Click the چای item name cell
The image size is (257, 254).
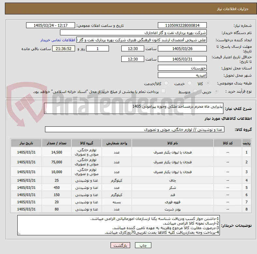[x=173, y=180]
